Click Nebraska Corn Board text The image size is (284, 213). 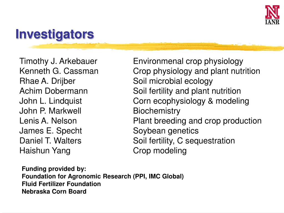(54, 191)
